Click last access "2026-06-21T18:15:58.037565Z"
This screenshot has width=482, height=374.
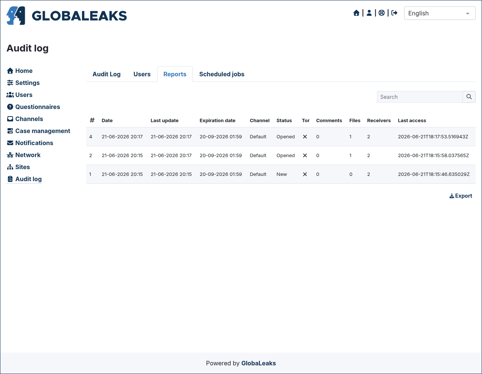(433, 156)
